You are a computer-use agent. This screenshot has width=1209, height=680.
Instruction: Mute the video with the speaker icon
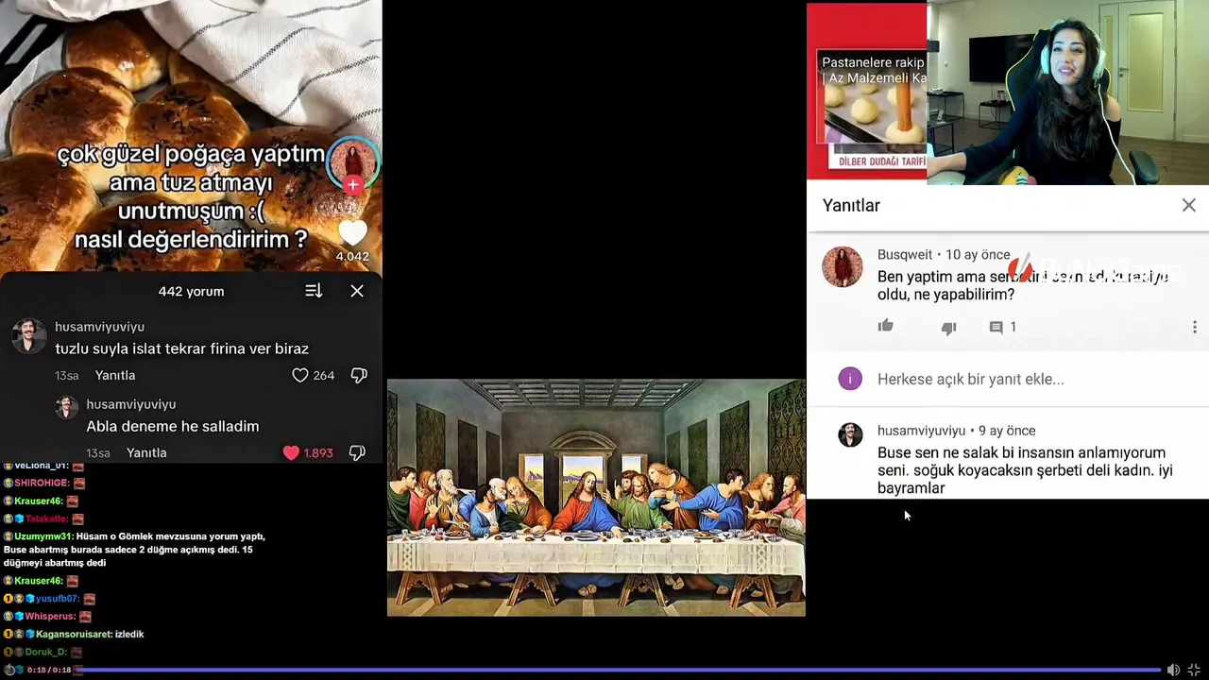(1173, 670)
